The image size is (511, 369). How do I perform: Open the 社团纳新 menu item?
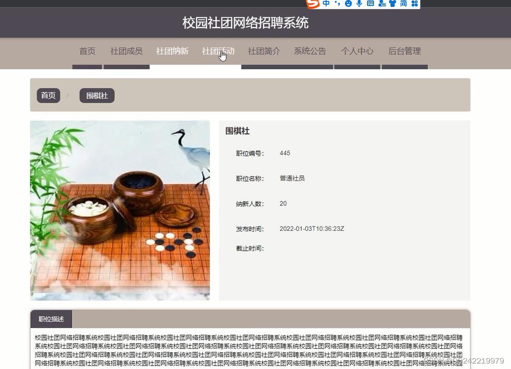tap(172, 51)
